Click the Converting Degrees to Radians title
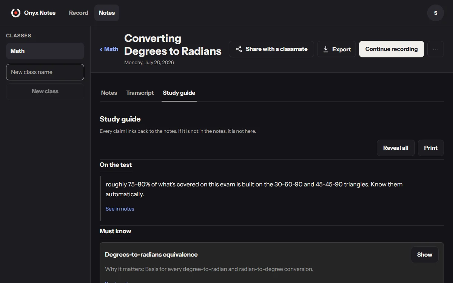This screenshot has width=453, height=283. click(173, 45)
